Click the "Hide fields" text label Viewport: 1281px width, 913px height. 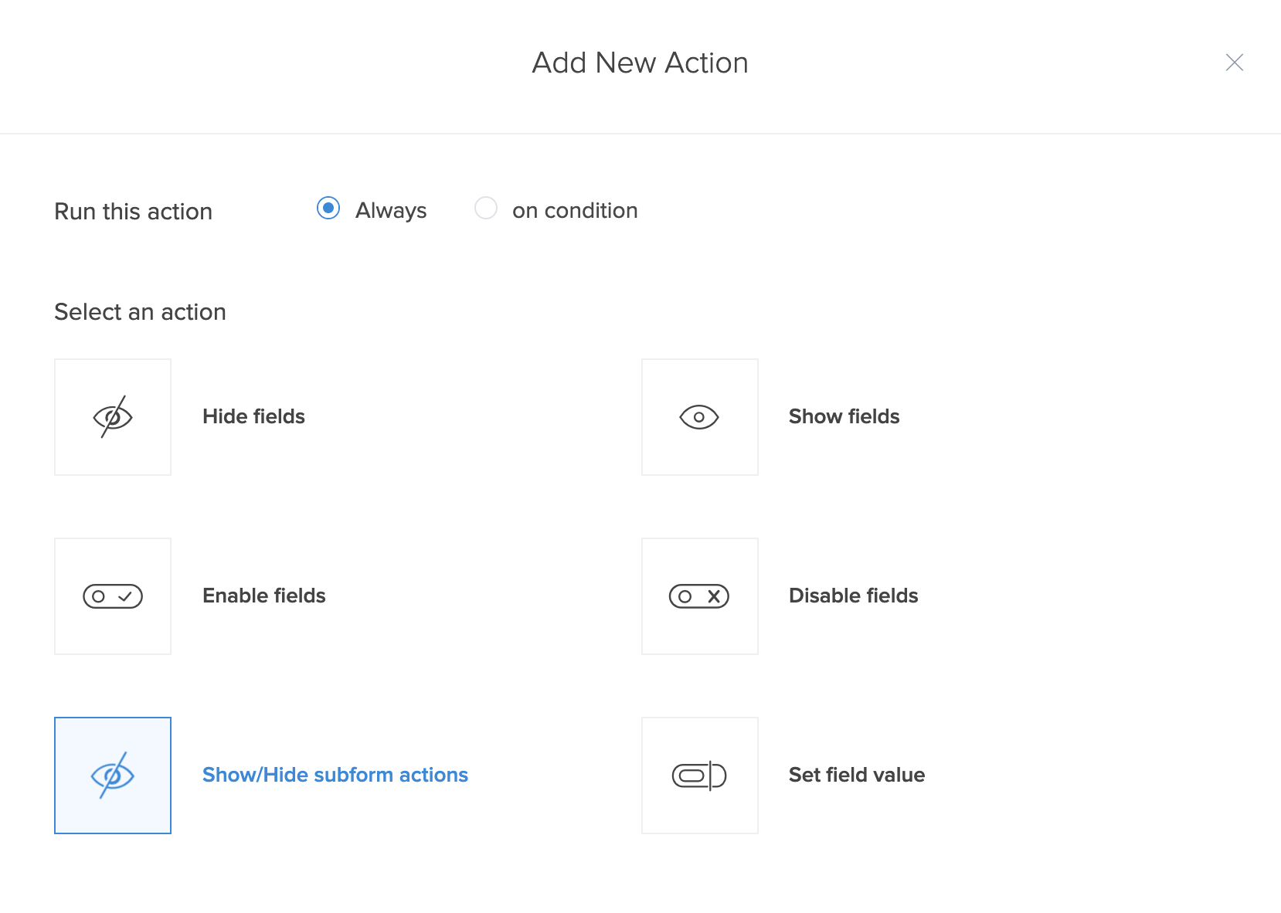click(x=253, y=416)
